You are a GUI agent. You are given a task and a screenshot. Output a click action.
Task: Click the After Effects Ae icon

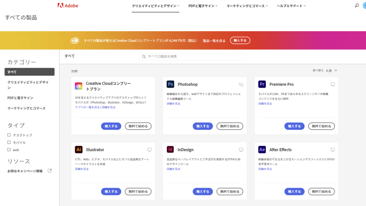coord(262,149)
